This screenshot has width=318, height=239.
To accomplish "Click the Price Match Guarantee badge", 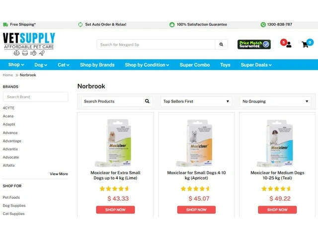I will pyautogui.click(x=254, y=44).
